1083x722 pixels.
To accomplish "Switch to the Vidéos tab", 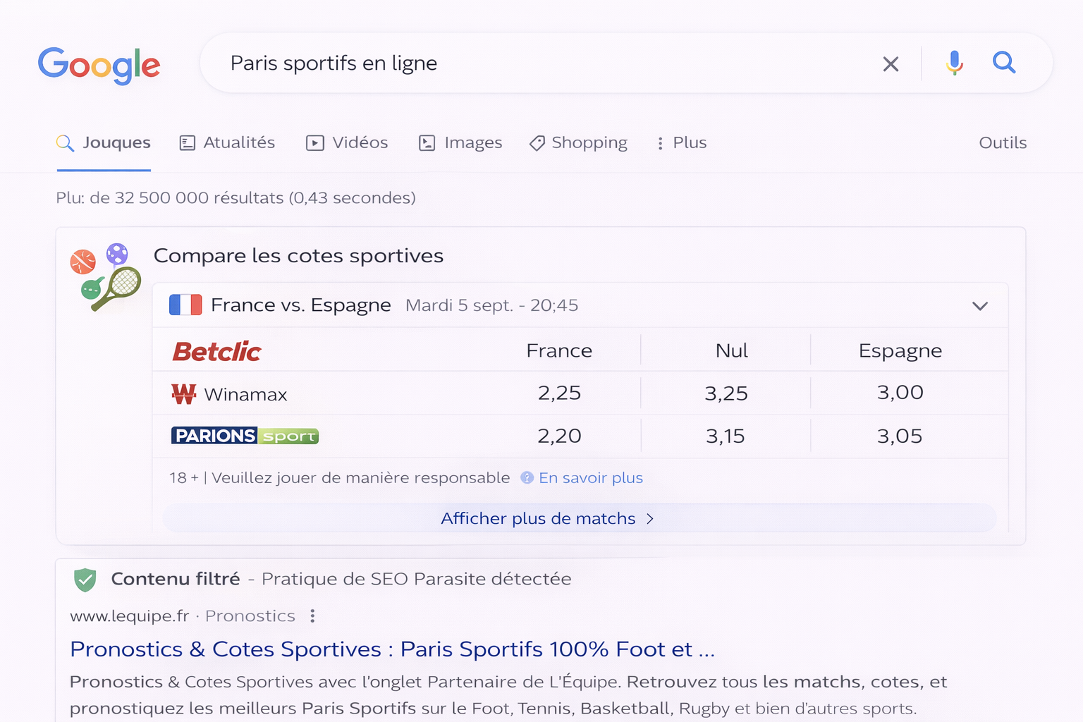I will (x=347, y=143).
